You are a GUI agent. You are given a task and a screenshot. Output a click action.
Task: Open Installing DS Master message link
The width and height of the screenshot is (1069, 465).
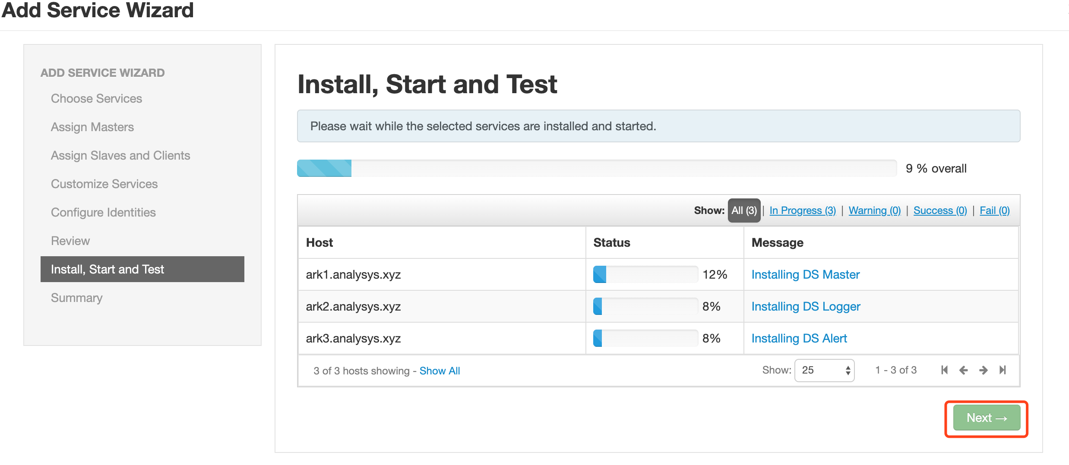coord(805,274)
